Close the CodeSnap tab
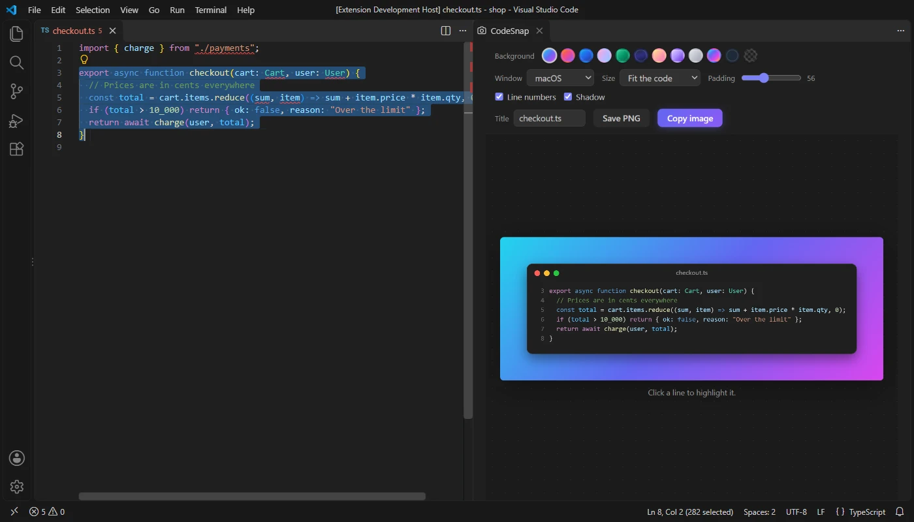The height and width of the screenshot is (522, 914). 539,31
